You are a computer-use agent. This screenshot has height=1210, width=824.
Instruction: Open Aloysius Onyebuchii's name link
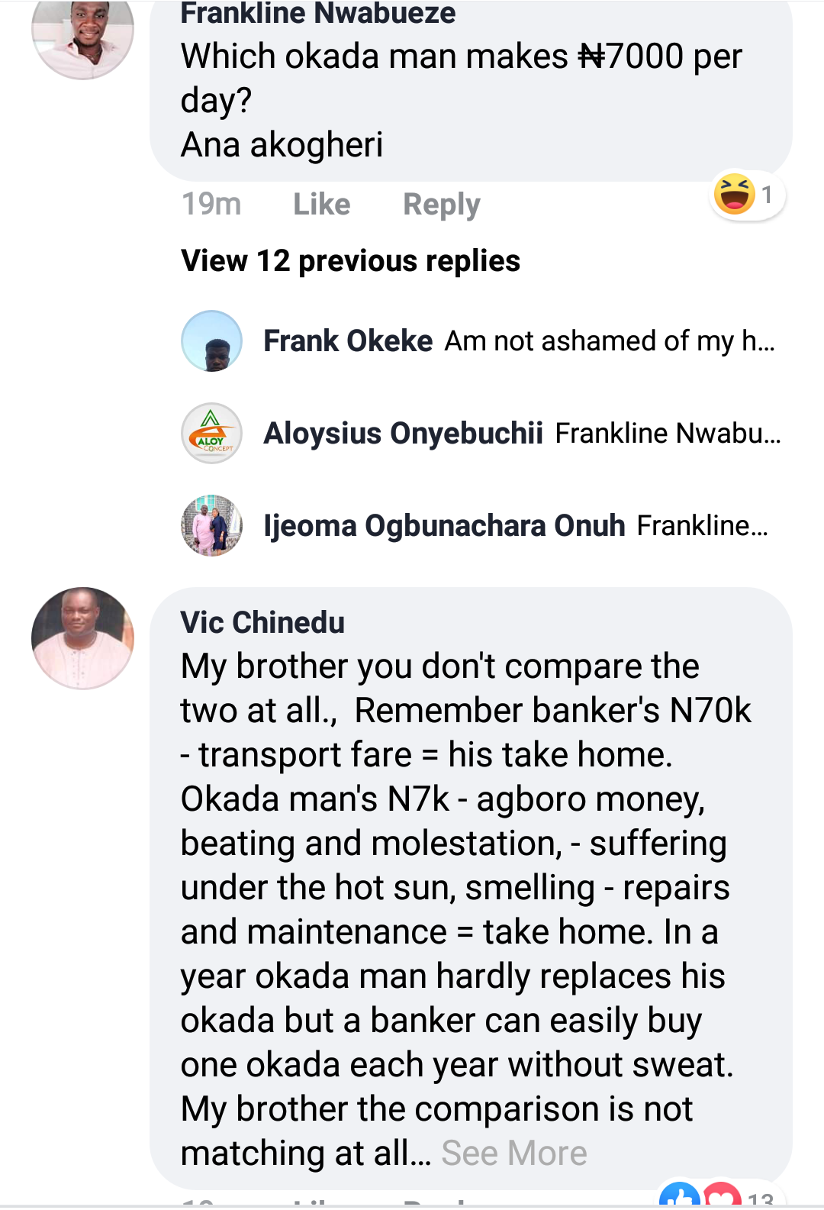point(403,434)
